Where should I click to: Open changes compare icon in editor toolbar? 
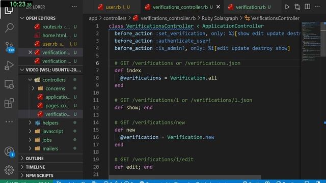(x=297, y=7)
